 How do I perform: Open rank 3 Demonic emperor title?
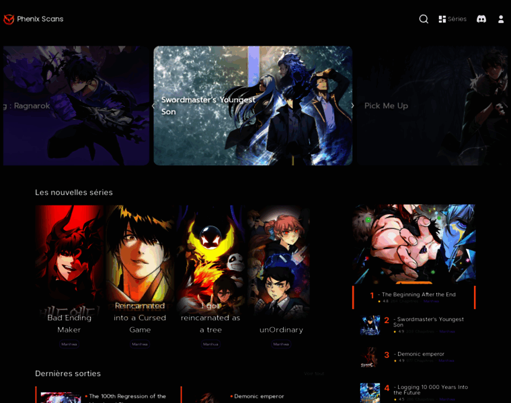pyautogui.click(x=420, y=354)
